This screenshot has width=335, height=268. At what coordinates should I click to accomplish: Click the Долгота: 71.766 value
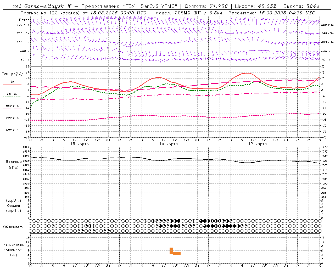(x=206, y=6)
